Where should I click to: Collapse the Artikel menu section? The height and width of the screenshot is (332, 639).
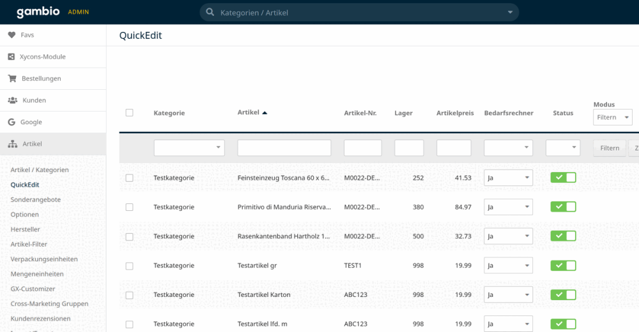click(53, 144)
